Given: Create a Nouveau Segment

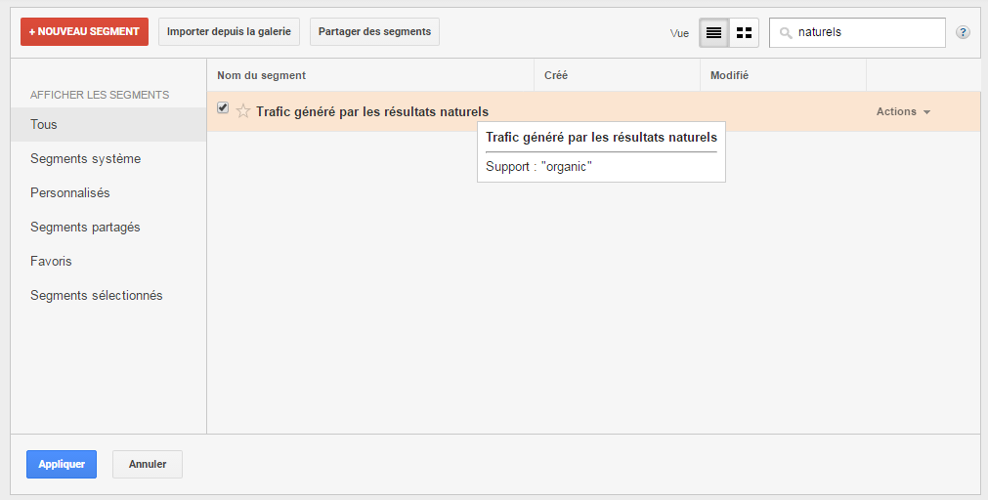Looking at the screenshot, I should pos(84,31).
